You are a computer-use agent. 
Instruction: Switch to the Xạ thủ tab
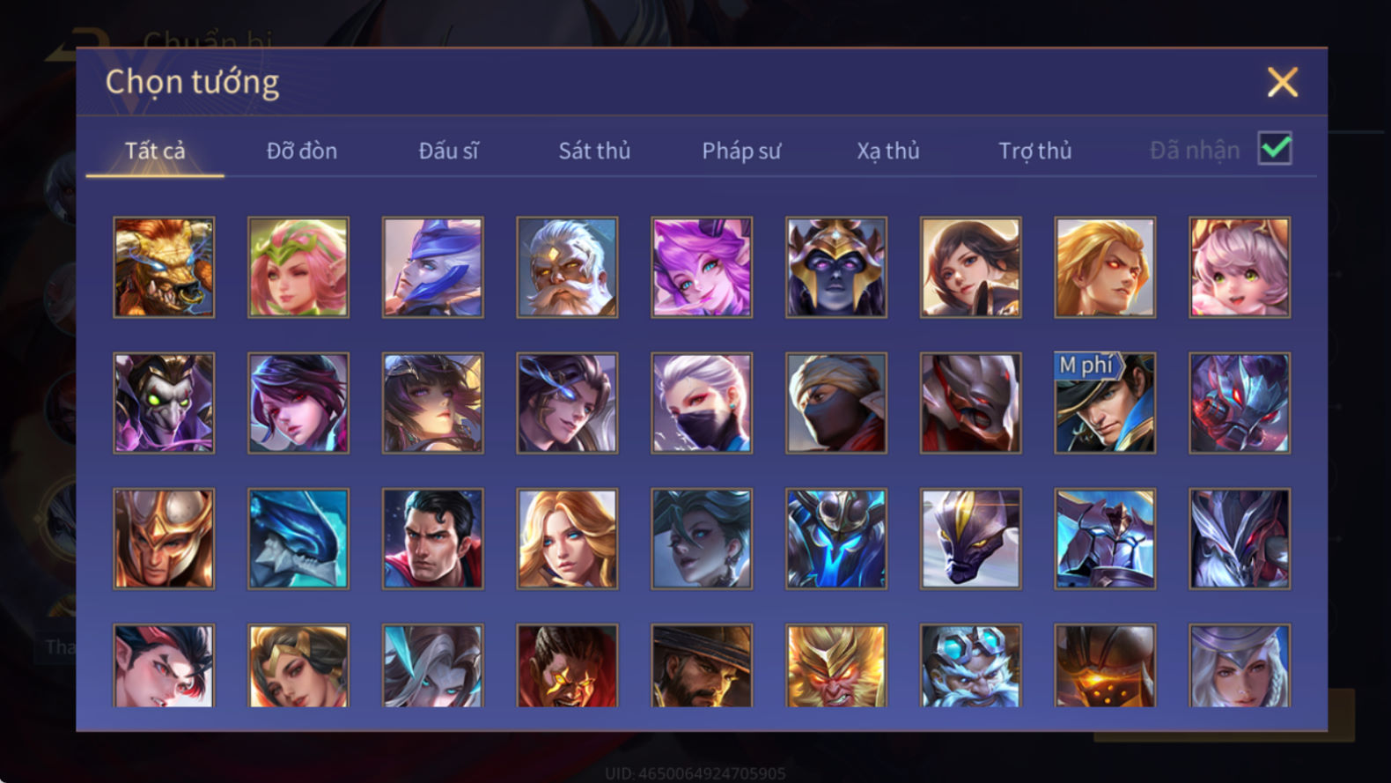click(887, 151)
